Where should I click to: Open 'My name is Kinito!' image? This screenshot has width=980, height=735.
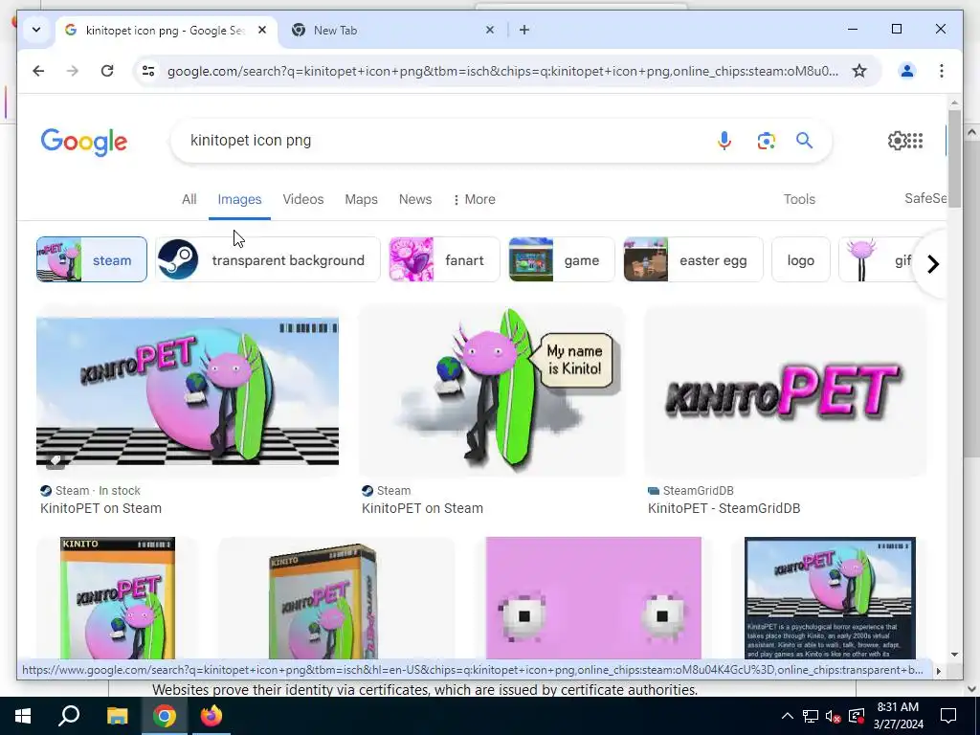(x=492, y=390)
